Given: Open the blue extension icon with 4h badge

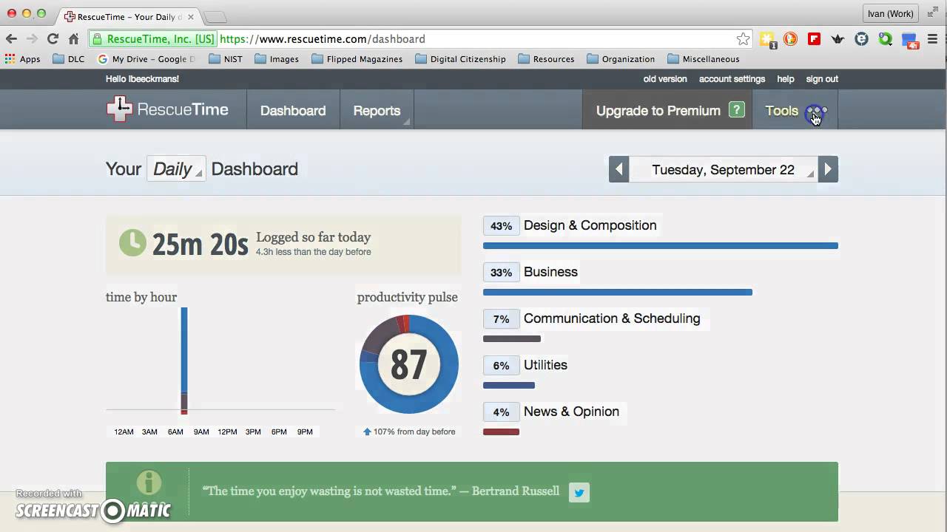Looking at the screenshot, I should pos(909,41).
